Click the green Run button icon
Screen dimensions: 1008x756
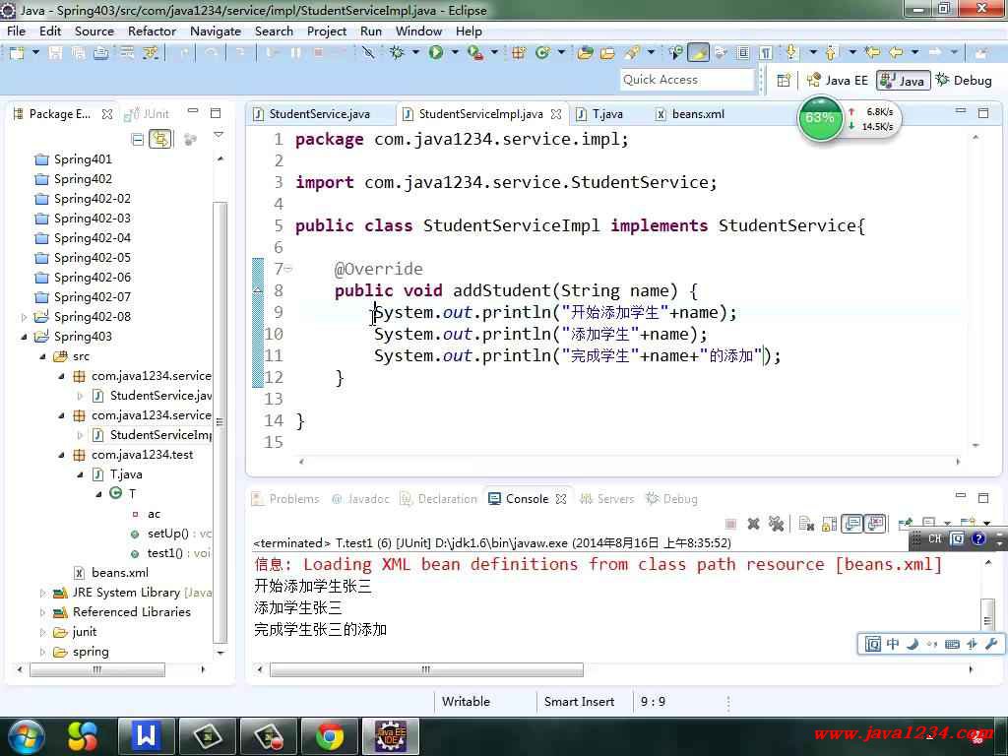(436, 53)
